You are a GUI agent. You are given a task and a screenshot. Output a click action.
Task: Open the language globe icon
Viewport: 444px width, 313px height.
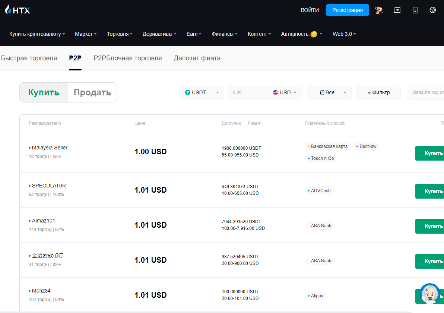[433, 10]
